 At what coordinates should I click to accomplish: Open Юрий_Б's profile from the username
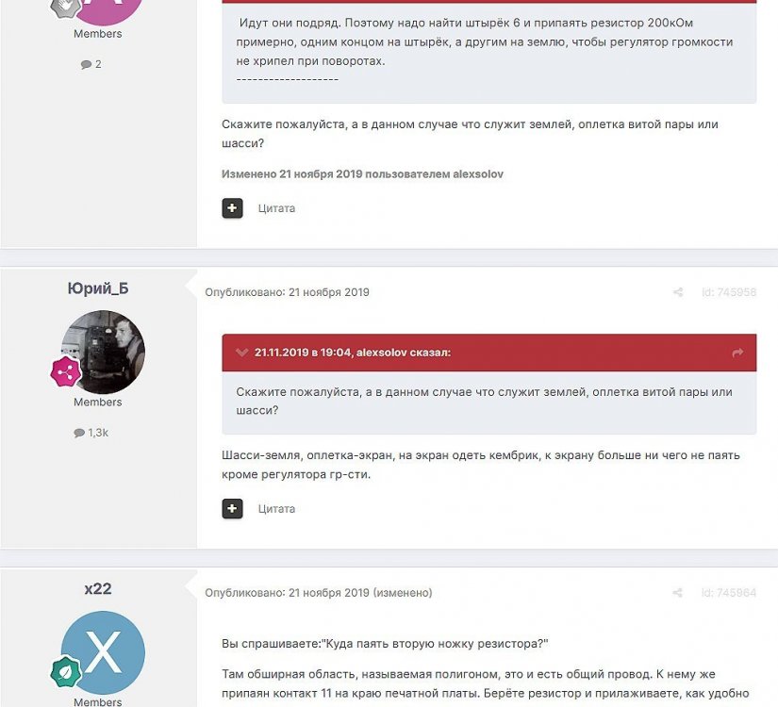pyautogui.click(x=98, y=288)
